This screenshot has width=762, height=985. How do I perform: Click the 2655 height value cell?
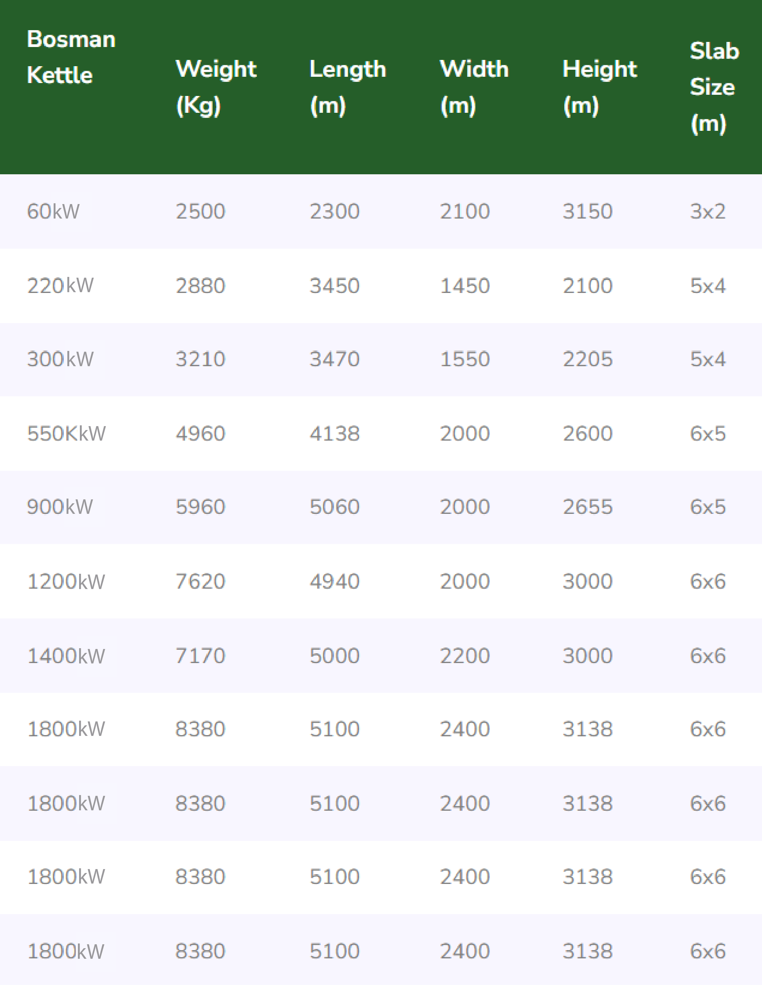tap(587, 507)
